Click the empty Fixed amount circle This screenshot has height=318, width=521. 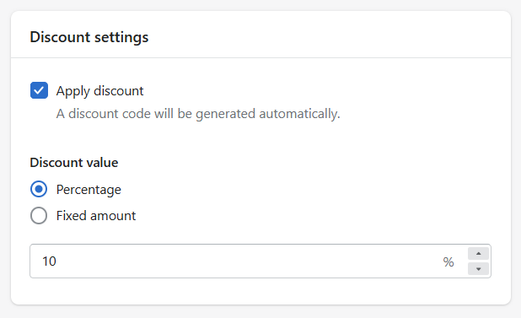point(39,216)
